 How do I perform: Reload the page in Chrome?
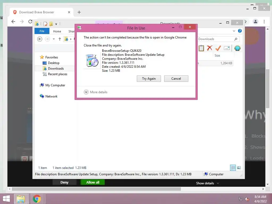coord(30,22)
